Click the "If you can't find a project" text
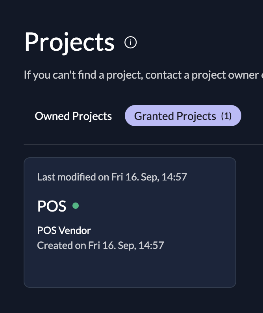The image size is (263, 313). tap(82, 75)
